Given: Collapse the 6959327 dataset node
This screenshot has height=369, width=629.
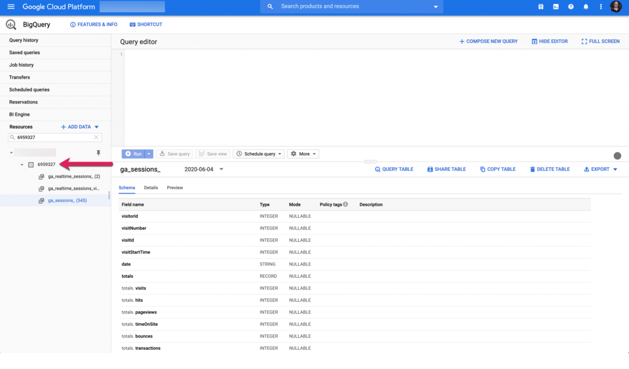Looking at the screenshot, I should [x=22, y=164].
